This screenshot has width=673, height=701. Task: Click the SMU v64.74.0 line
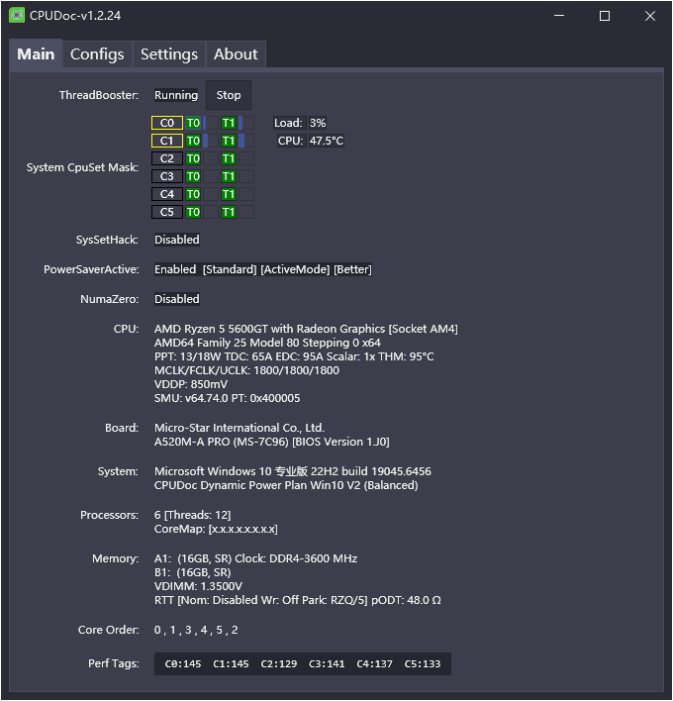pos(227,398)
